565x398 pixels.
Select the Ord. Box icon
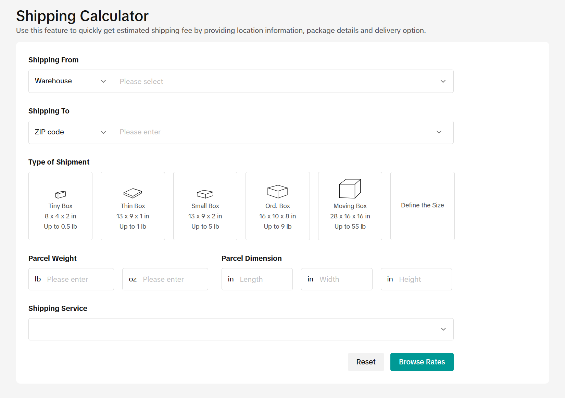pos(277,192)
